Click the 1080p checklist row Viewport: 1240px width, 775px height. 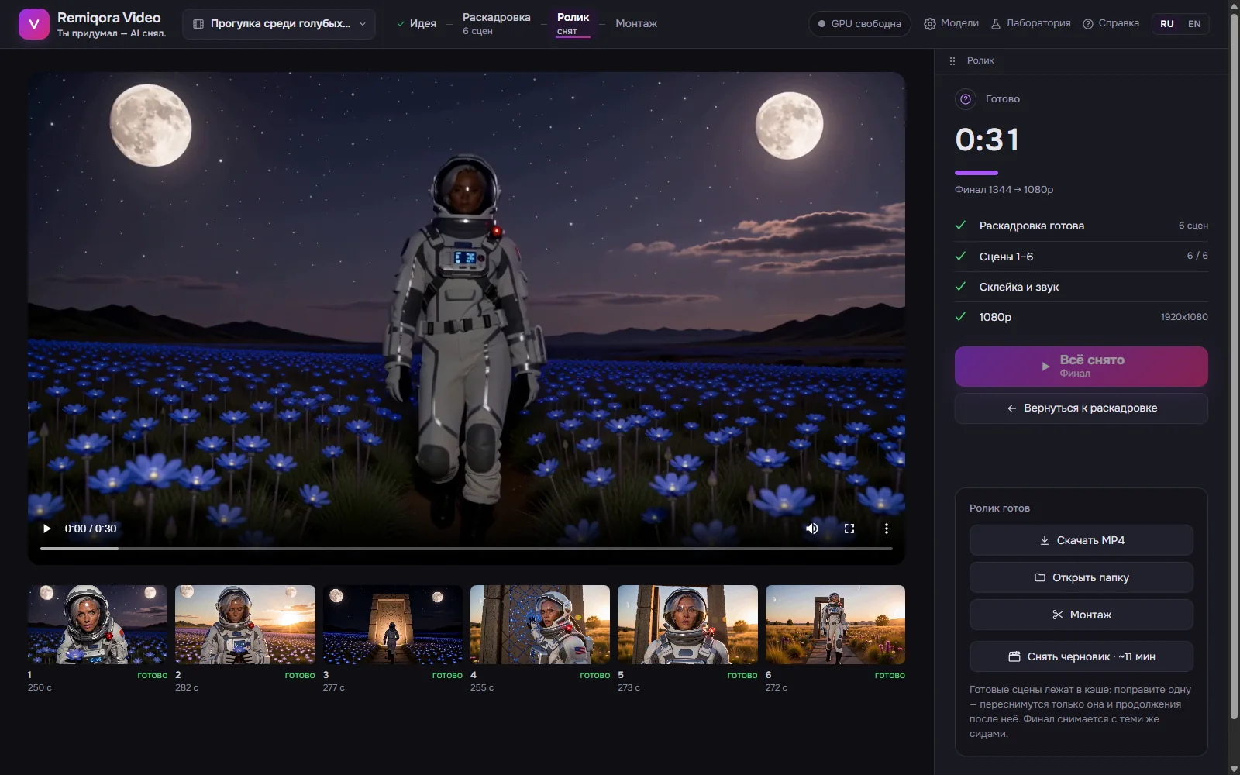[x=1081, y=317]
